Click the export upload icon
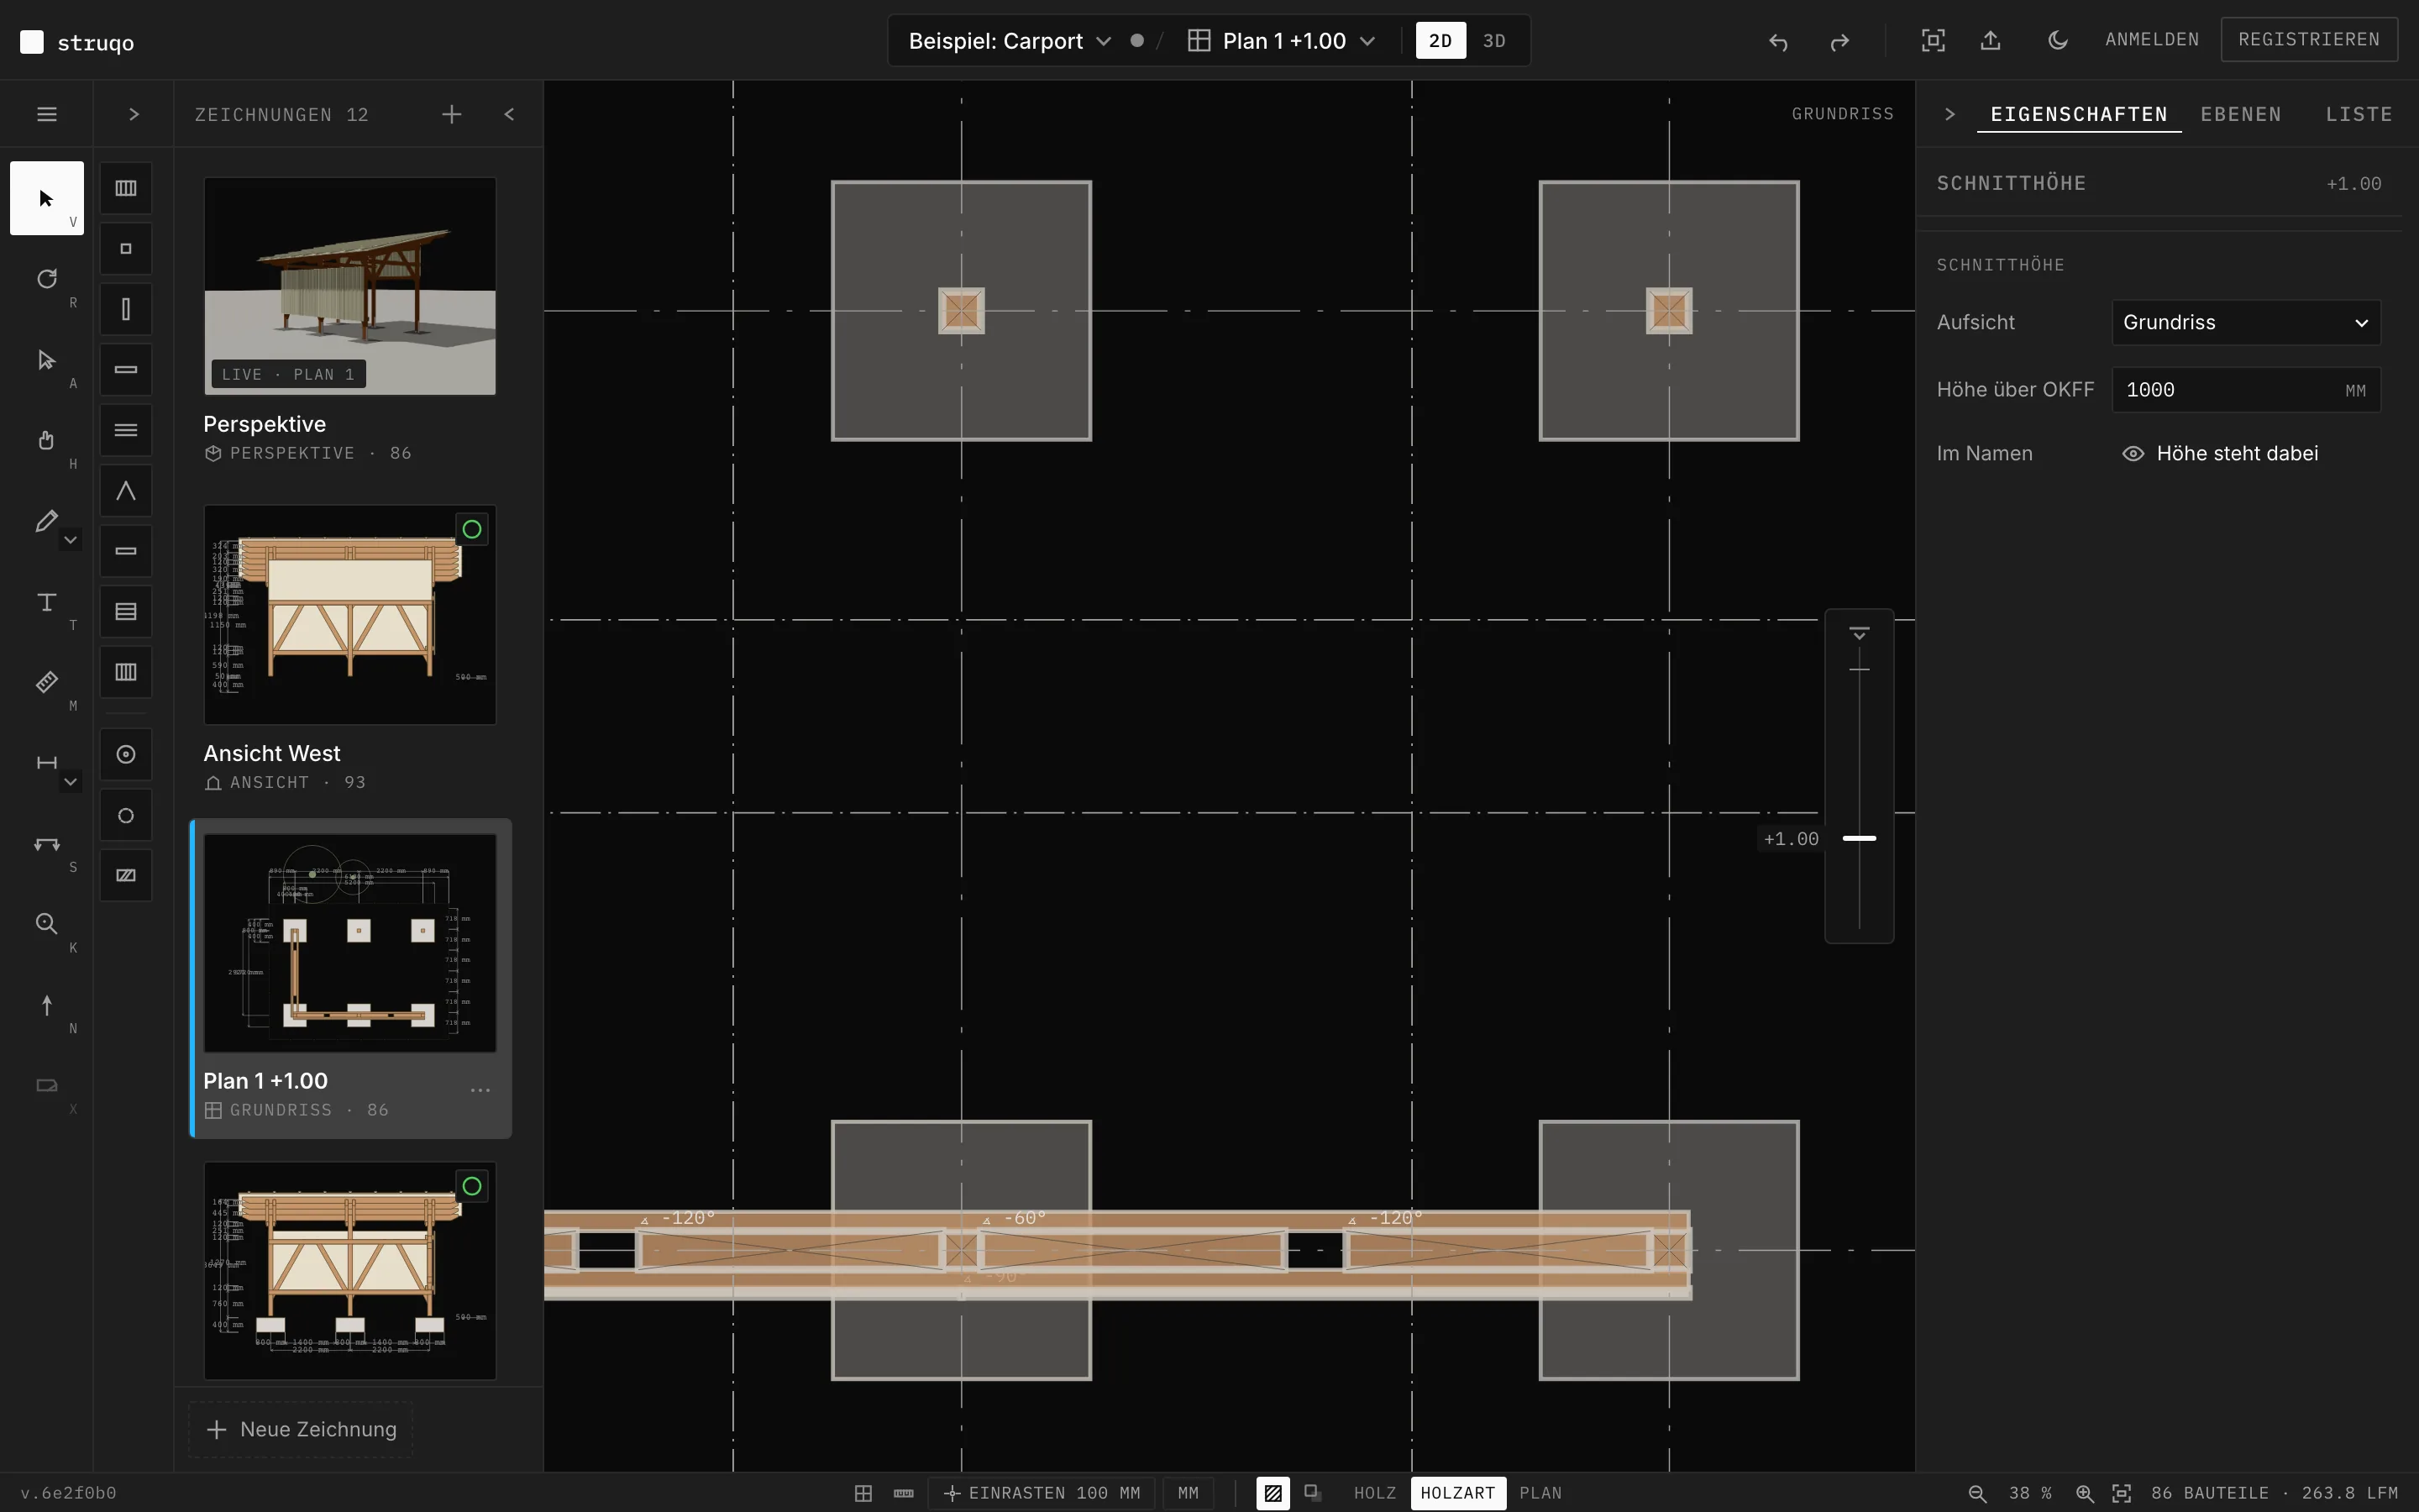Screen dimensions: 2419x1512 click(1990, 40)
